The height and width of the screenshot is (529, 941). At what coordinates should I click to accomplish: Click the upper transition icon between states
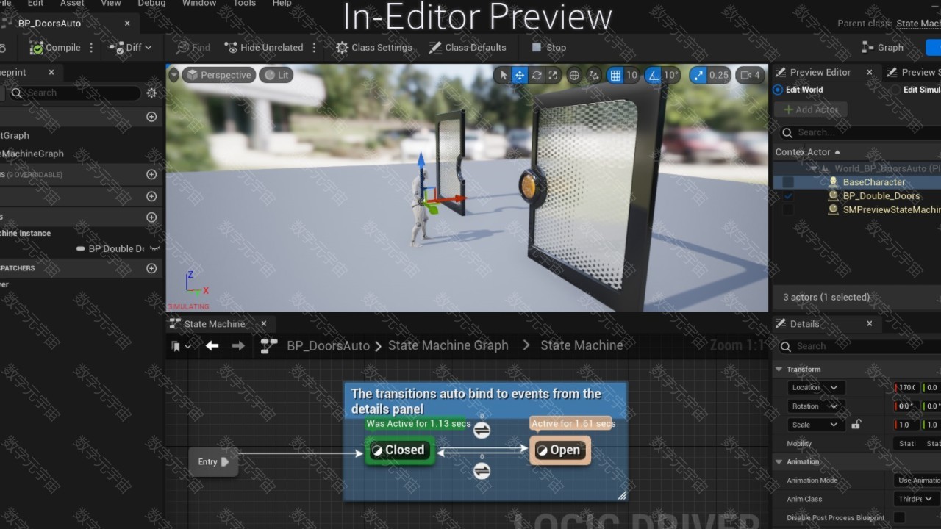click(482, 430)
